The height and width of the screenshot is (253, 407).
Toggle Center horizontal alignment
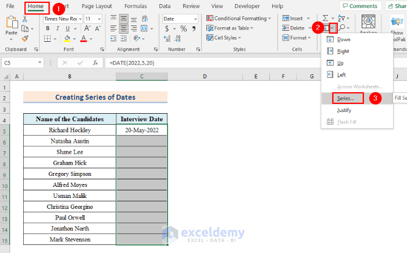(x=123, y=28)
